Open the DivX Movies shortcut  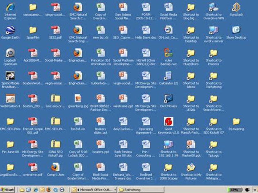click(x=168, y=99)
